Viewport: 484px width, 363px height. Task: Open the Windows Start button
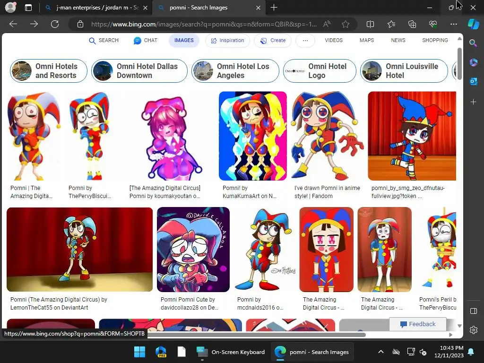(x=139, y=352)
